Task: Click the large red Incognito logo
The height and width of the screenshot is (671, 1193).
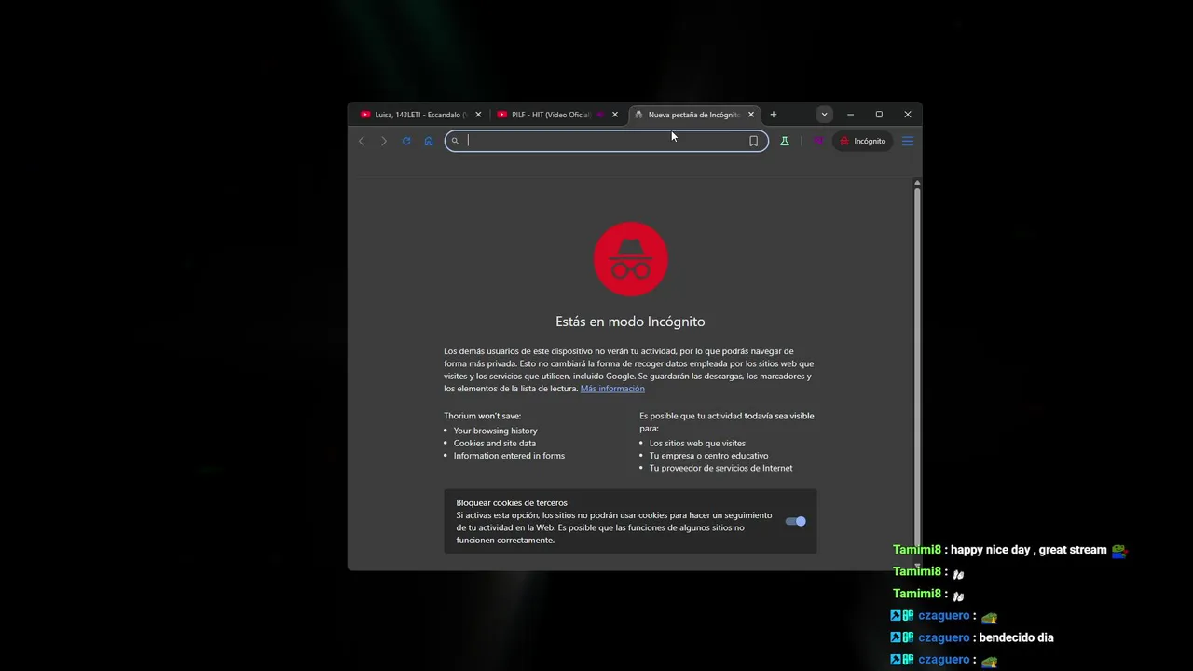Action: click(631, 259)
